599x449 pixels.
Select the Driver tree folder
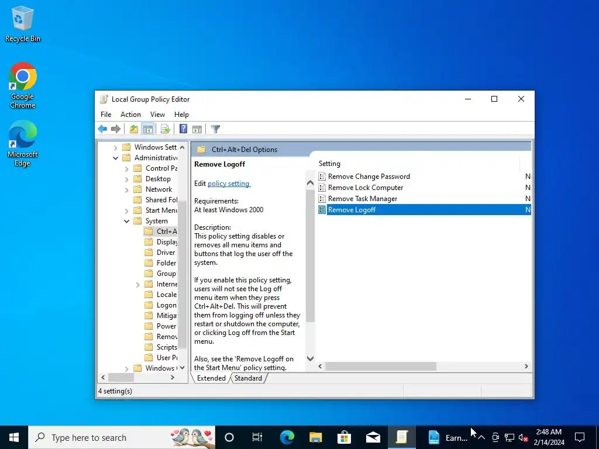pyautogui.click(x=160, y=253)
